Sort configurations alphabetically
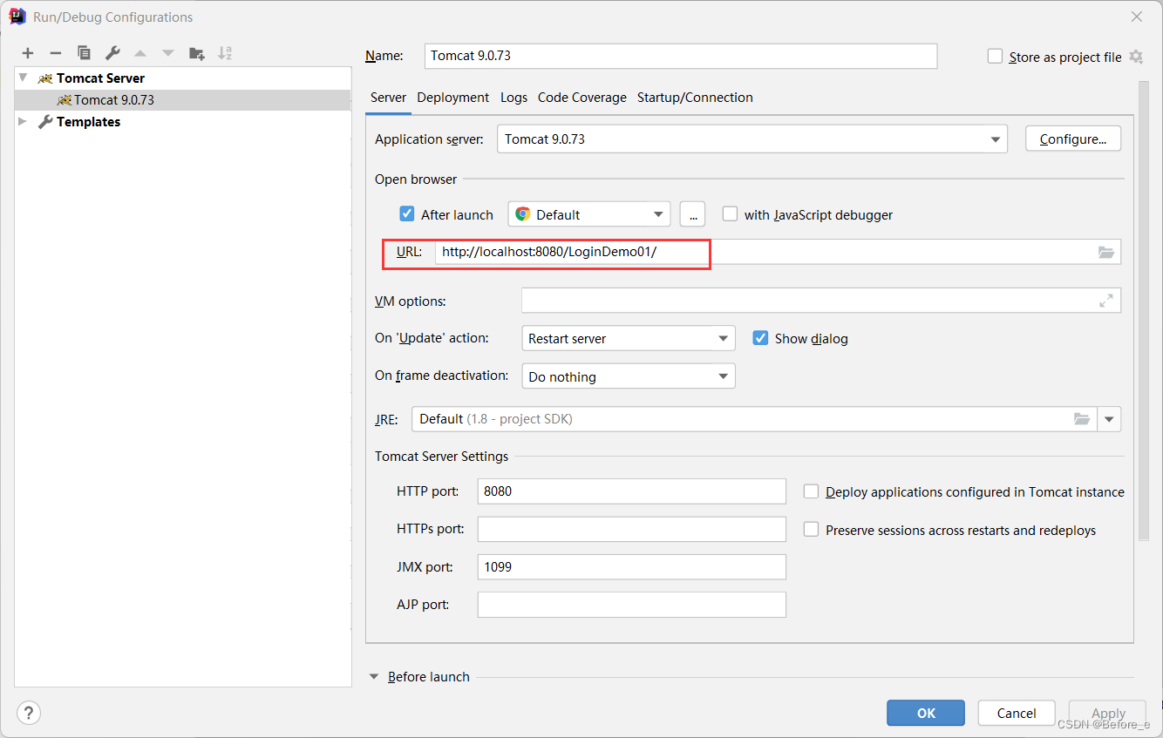The width and height of the screenshot is (1163, 738). 225,53
